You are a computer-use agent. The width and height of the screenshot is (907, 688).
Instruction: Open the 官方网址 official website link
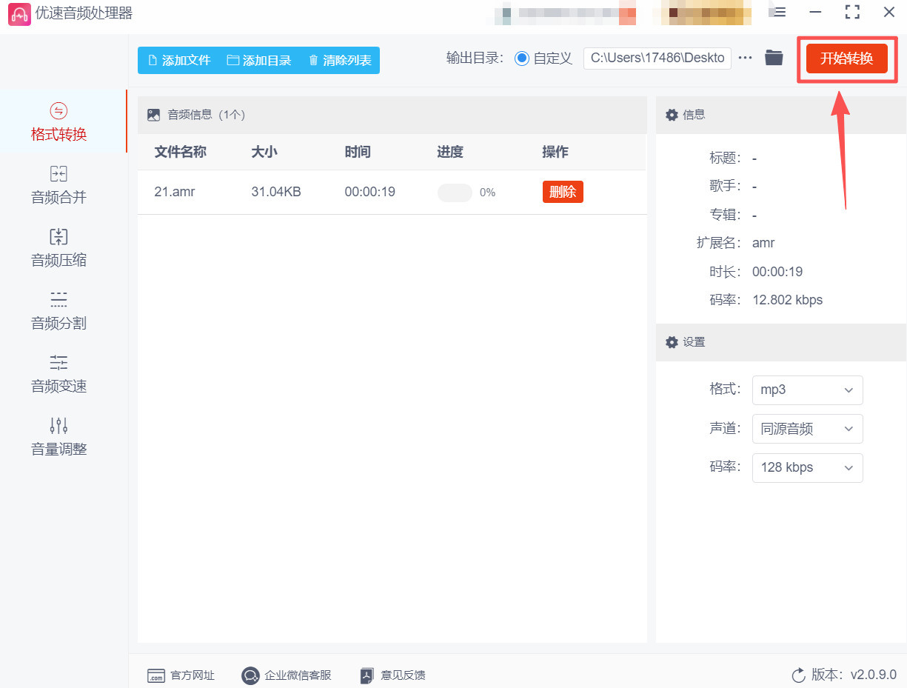(x=181, y=675)
